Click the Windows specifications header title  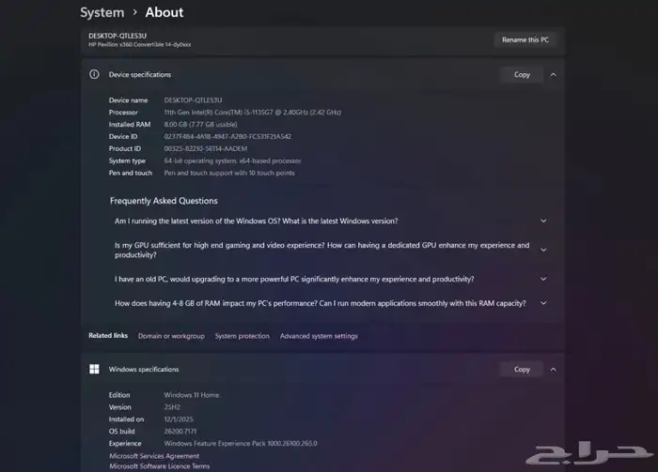[x=144, y=369]
